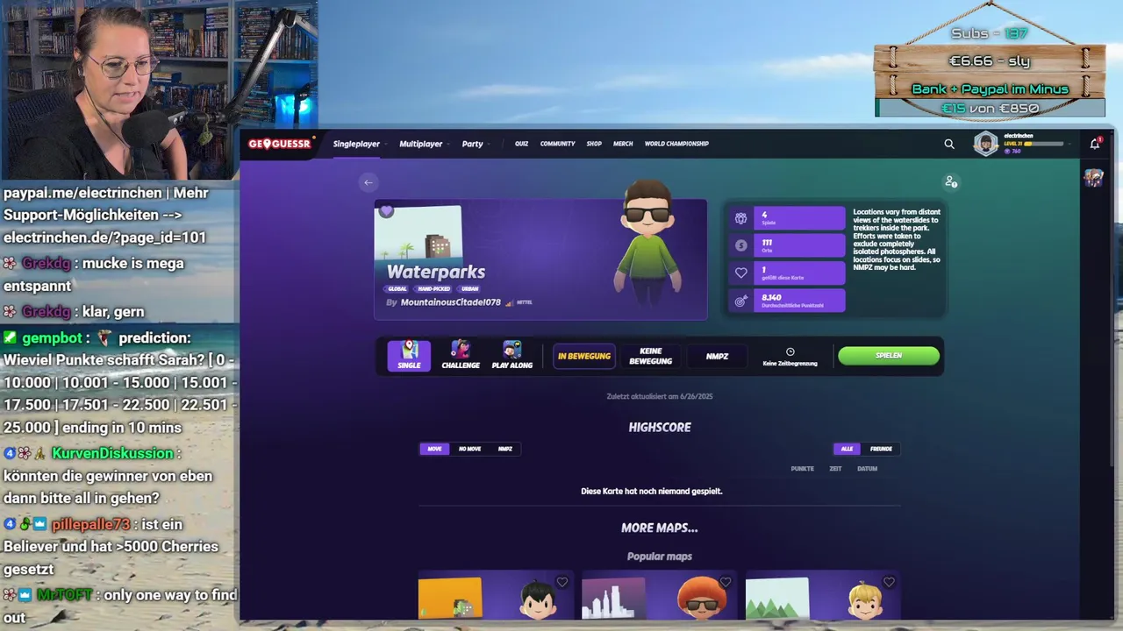Go back using the arrow button

tap(368, 182)
